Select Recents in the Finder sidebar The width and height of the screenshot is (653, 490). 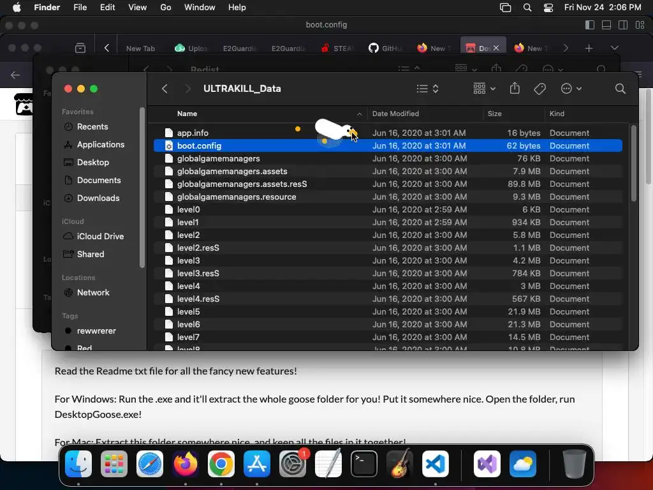92,127
